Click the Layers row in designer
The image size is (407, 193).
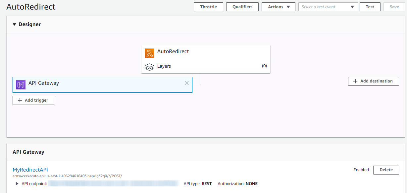click(206, 66)
